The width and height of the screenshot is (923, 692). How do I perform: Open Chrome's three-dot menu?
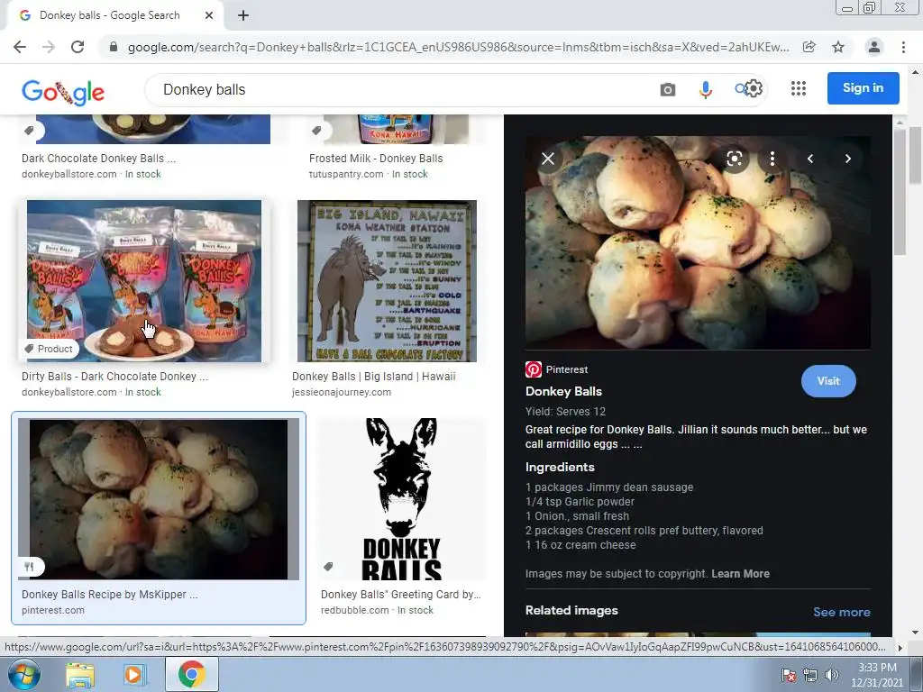pyautogui.click(x=903, y=47)
